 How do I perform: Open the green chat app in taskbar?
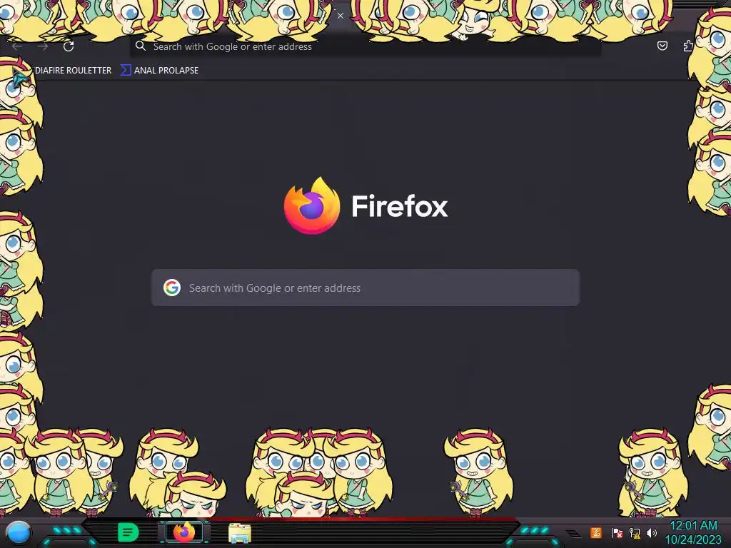click(128, 532)
